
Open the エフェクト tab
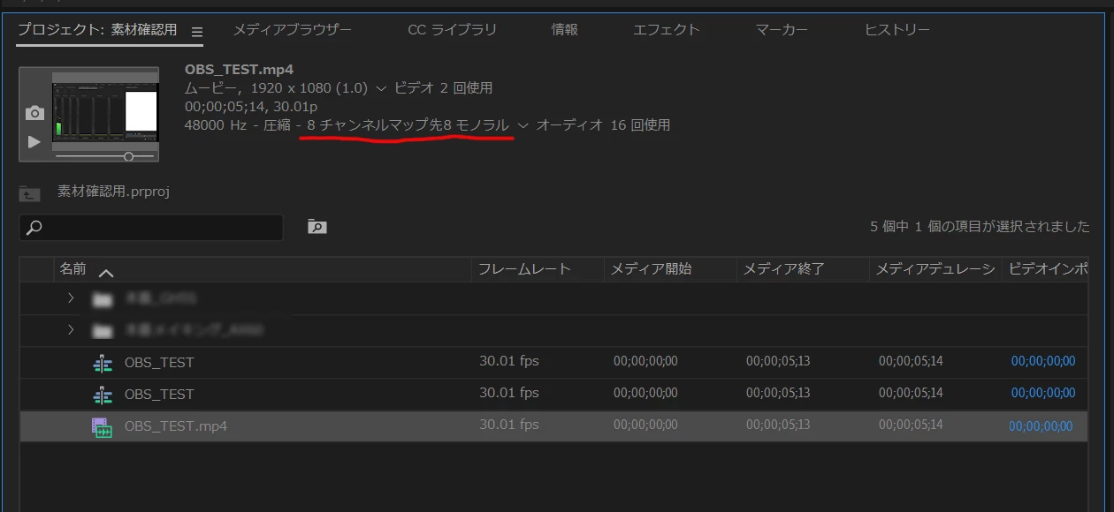click(x=667, y=30)
